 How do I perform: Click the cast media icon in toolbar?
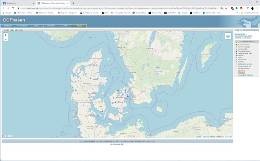pos(248,8)
